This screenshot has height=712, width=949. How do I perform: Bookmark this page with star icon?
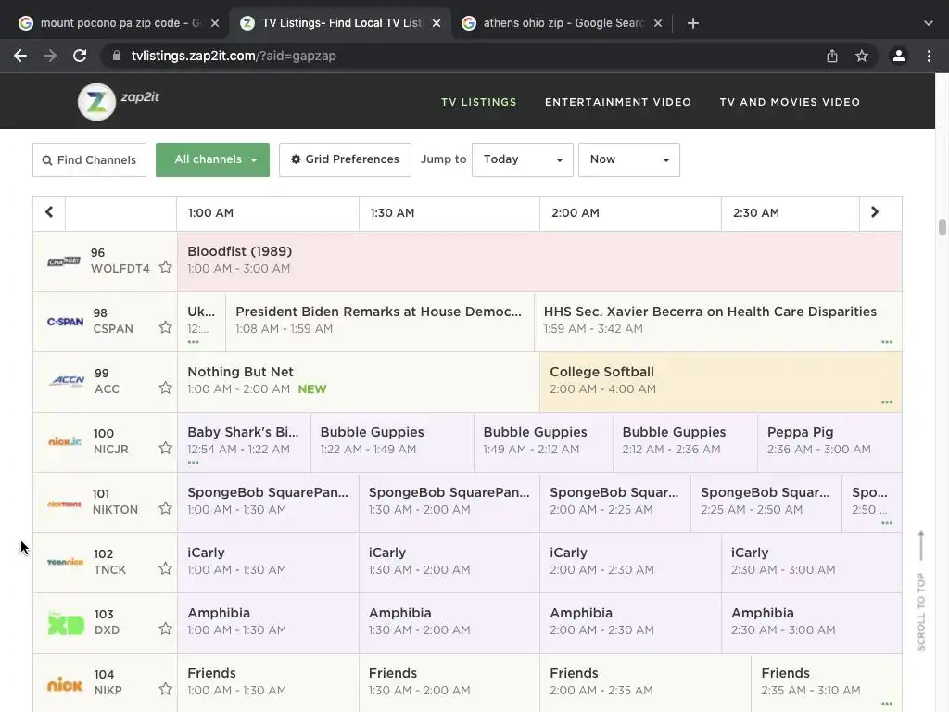point(862,56)
